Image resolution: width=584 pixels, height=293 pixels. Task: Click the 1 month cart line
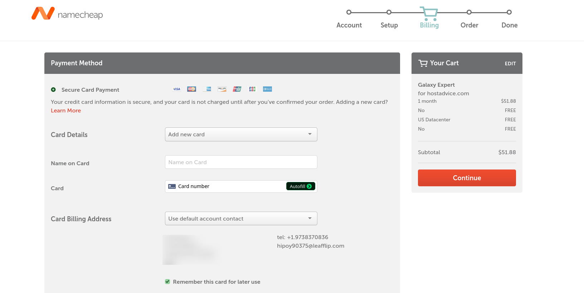click(467, 101)
